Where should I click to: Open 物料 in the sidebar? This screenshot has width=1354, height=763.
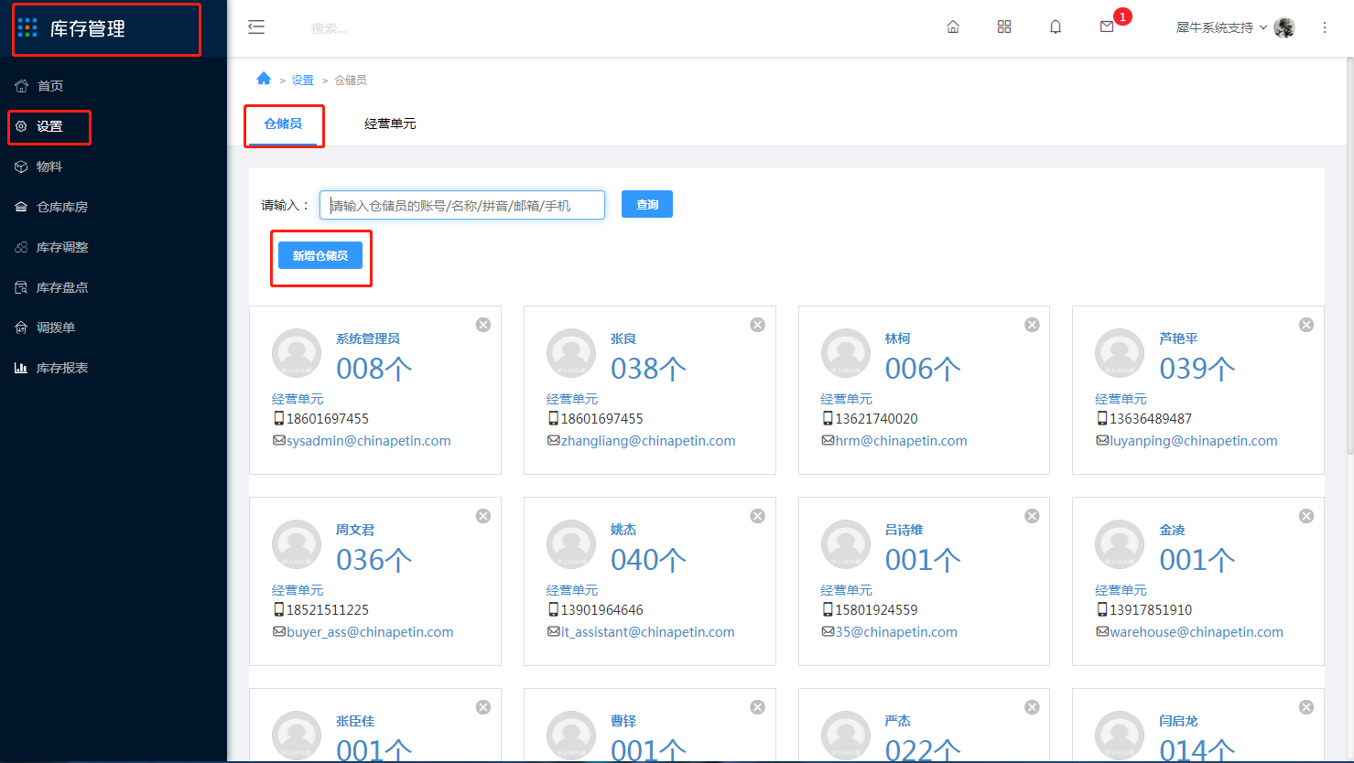coord(114,167)
